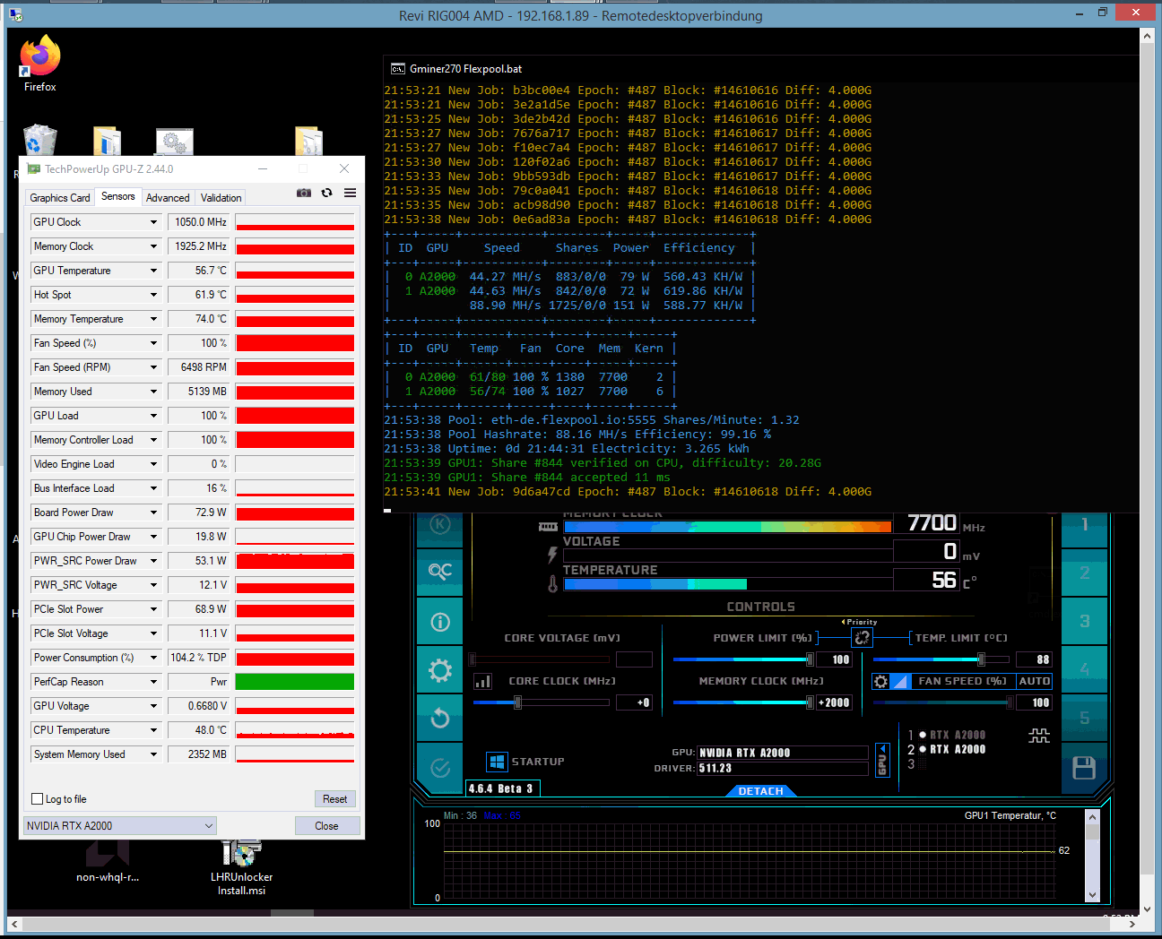Switch to Graphics Card tab
The width and height of the screenshot is (1162, 939).
60,198
